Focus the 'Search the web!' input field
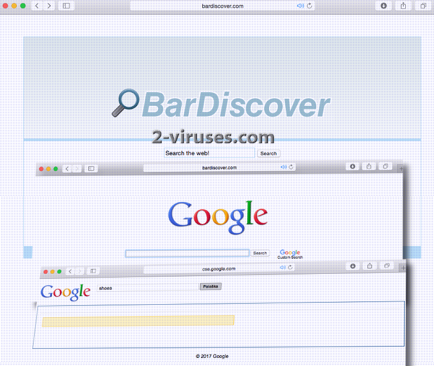Viewport: 434px width, 366px height. point(209,153)
